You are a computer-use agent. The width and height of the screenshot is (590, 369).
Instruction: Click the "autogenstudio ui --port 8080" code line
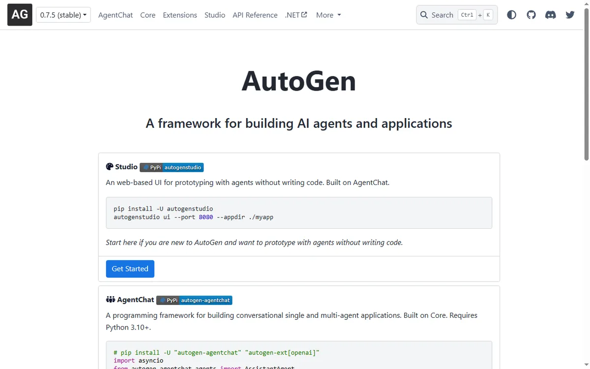click(193, 217)
